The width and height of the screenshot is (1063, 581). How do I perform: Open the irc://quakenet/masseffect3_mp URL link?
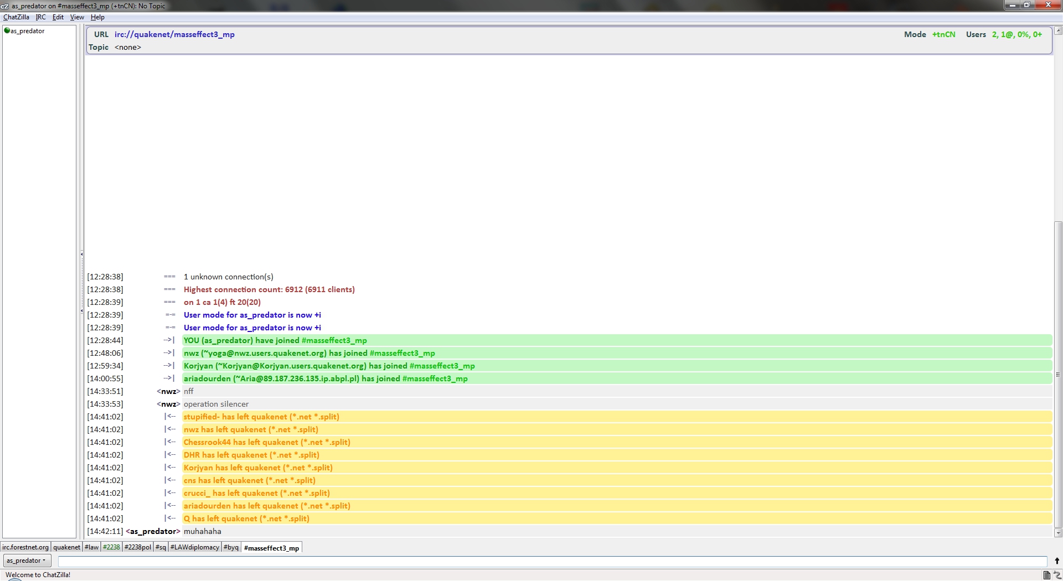click(x=174, y=34)
